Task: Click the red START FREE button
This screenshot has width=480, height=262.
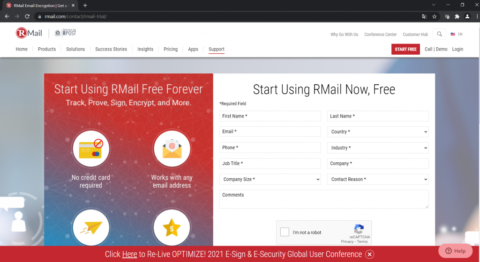Action: (x=405, y=49)
